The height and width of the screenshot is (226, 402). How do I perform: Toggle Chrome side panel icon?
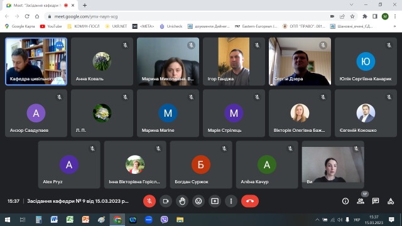coord(375,16)
